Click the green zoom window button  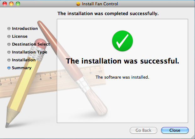(18, 4)
